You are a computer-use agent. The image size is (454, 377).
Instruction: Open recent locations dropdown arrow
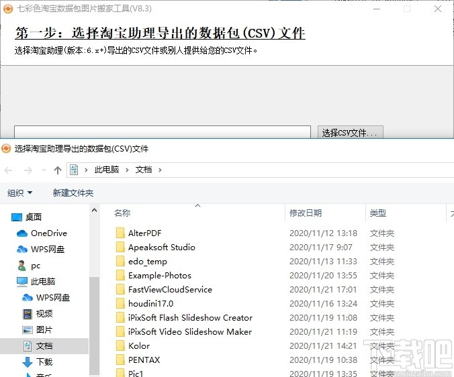click(x=44, y=170)
